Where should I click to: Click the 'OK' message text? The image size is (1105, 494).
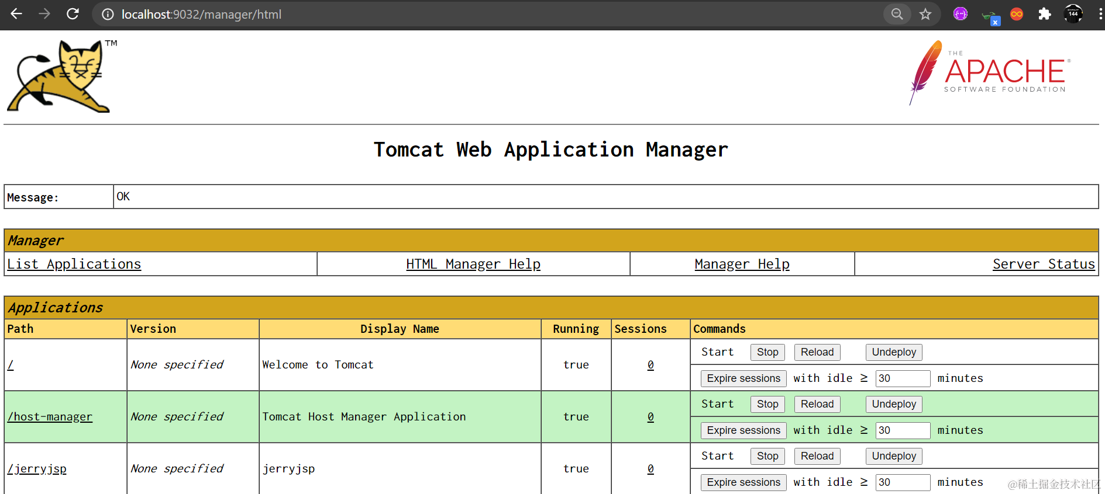coord(123,197)
